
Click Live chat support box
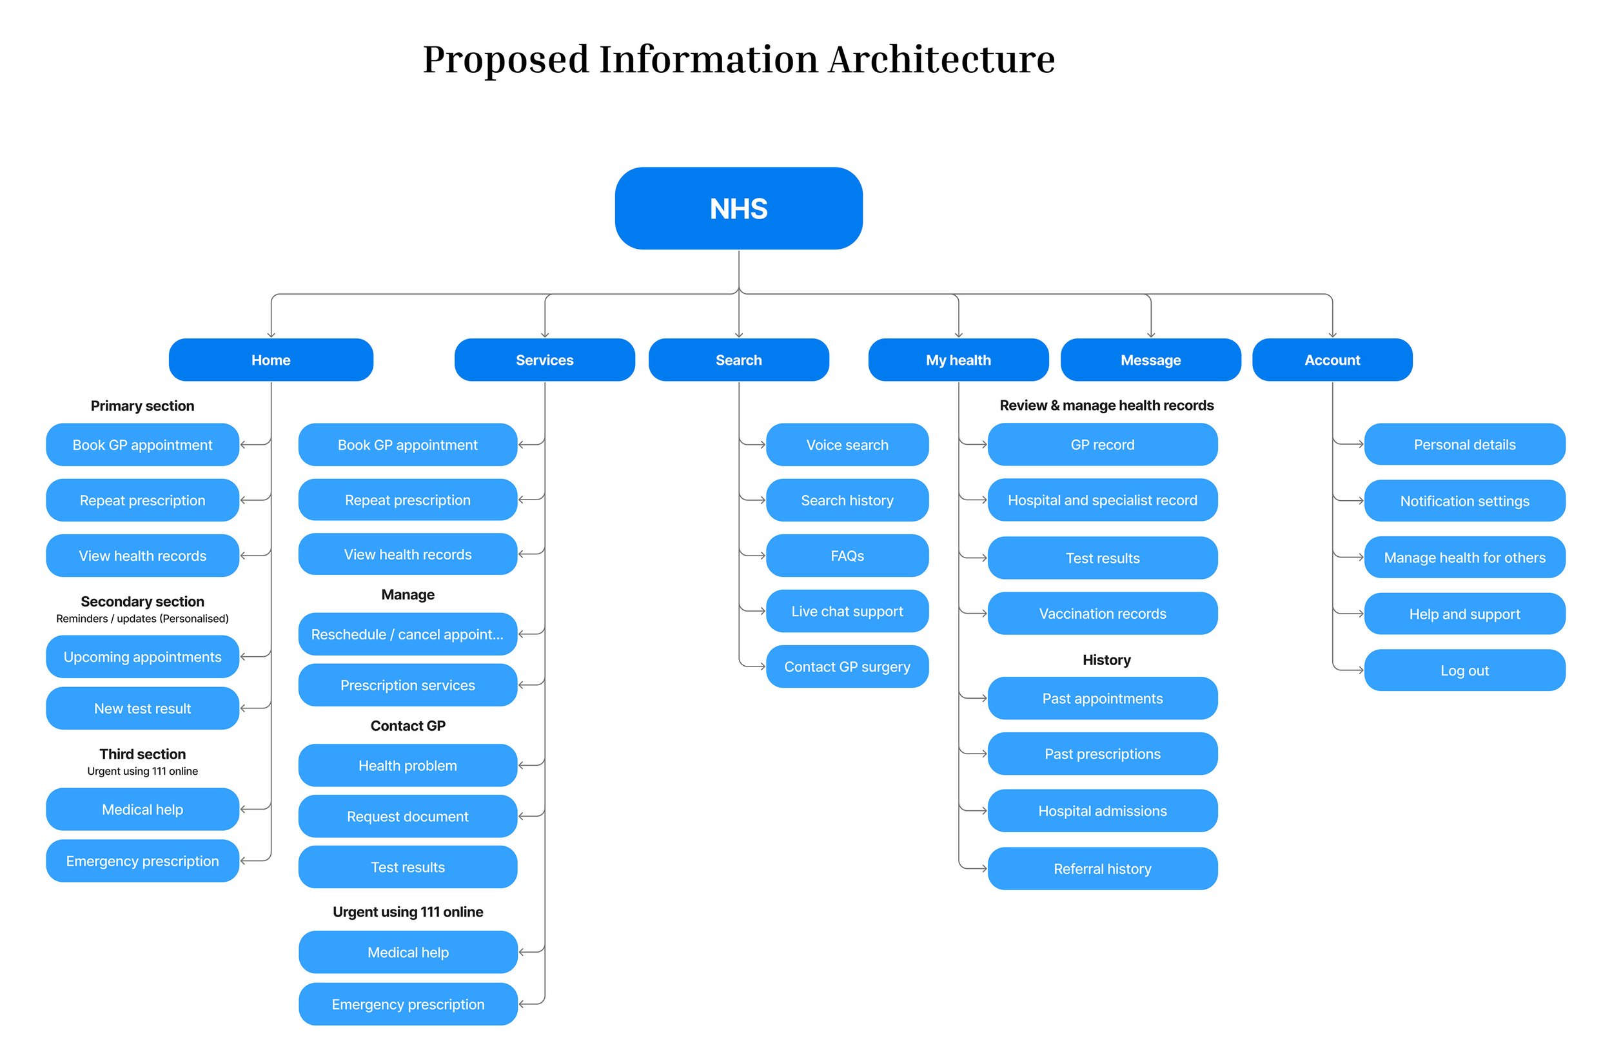[x=847, y=612]
